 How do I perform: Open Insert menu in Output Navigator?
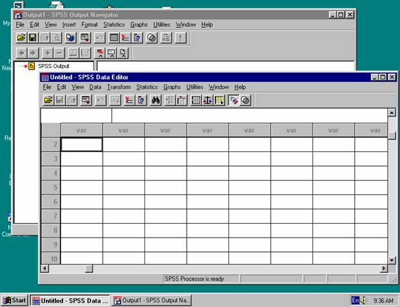coord(69,25)
